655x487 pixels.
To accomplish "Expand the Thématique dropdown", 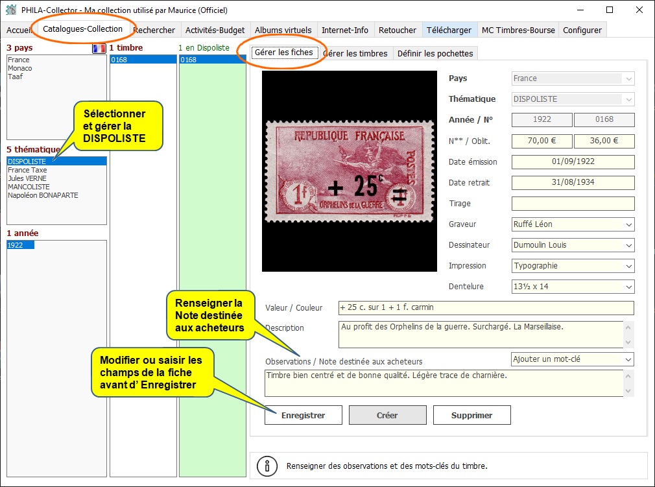I will coord(628,99).
